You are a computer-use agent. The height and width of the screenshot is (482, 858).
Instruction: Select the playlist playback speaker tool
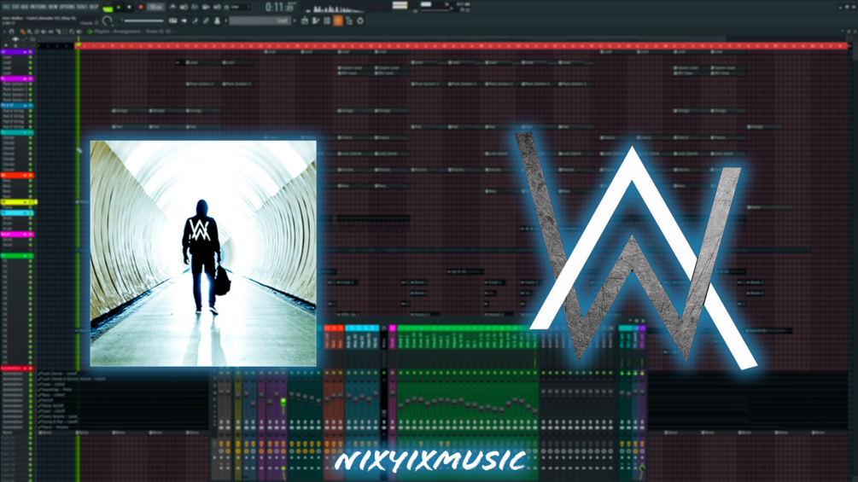(x=79, y=32)
